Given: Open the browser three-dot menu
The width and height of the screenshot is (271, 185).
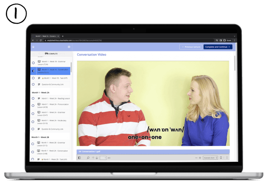Looking at the screenshot, I should coord(235,40).
